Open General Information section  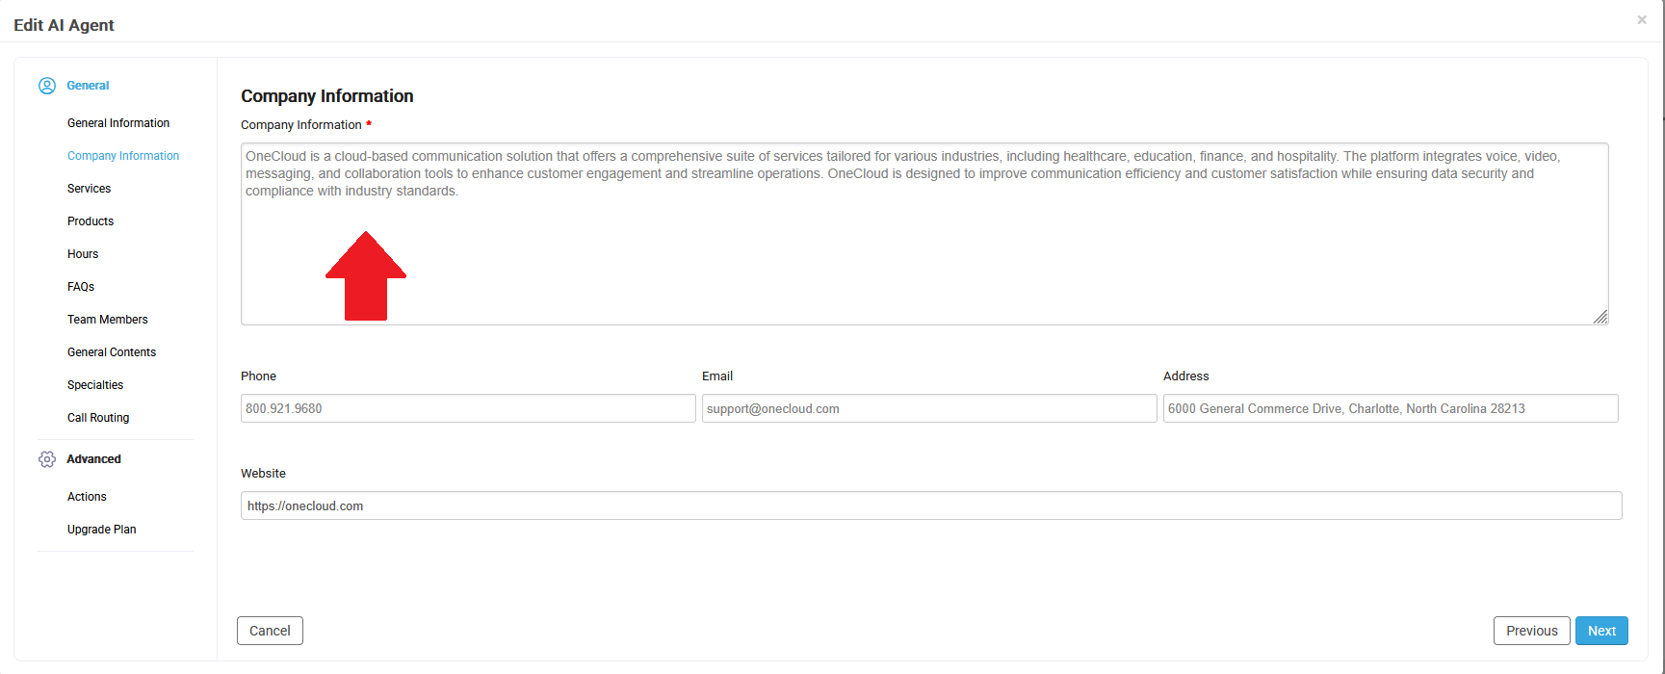click(118, 123)
